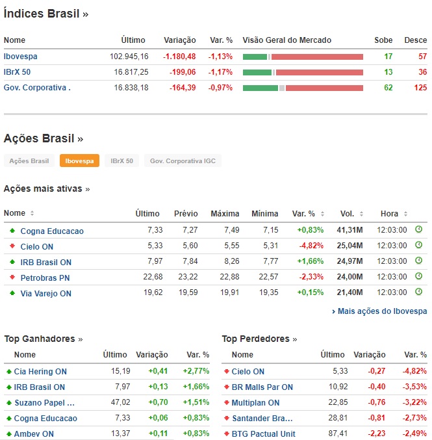Click Cielo ON variation -4,82% in active stocks
The width and height of the screenshot is (432, 440).
coord(311,246)
